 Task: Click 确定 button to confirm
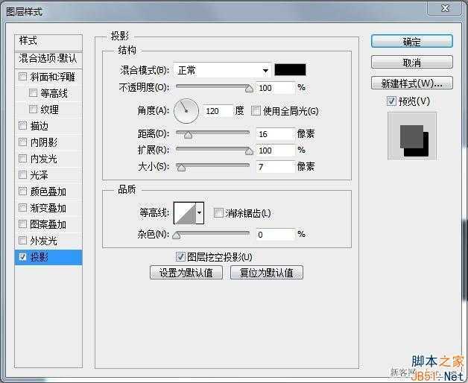(x=412, y=41)
